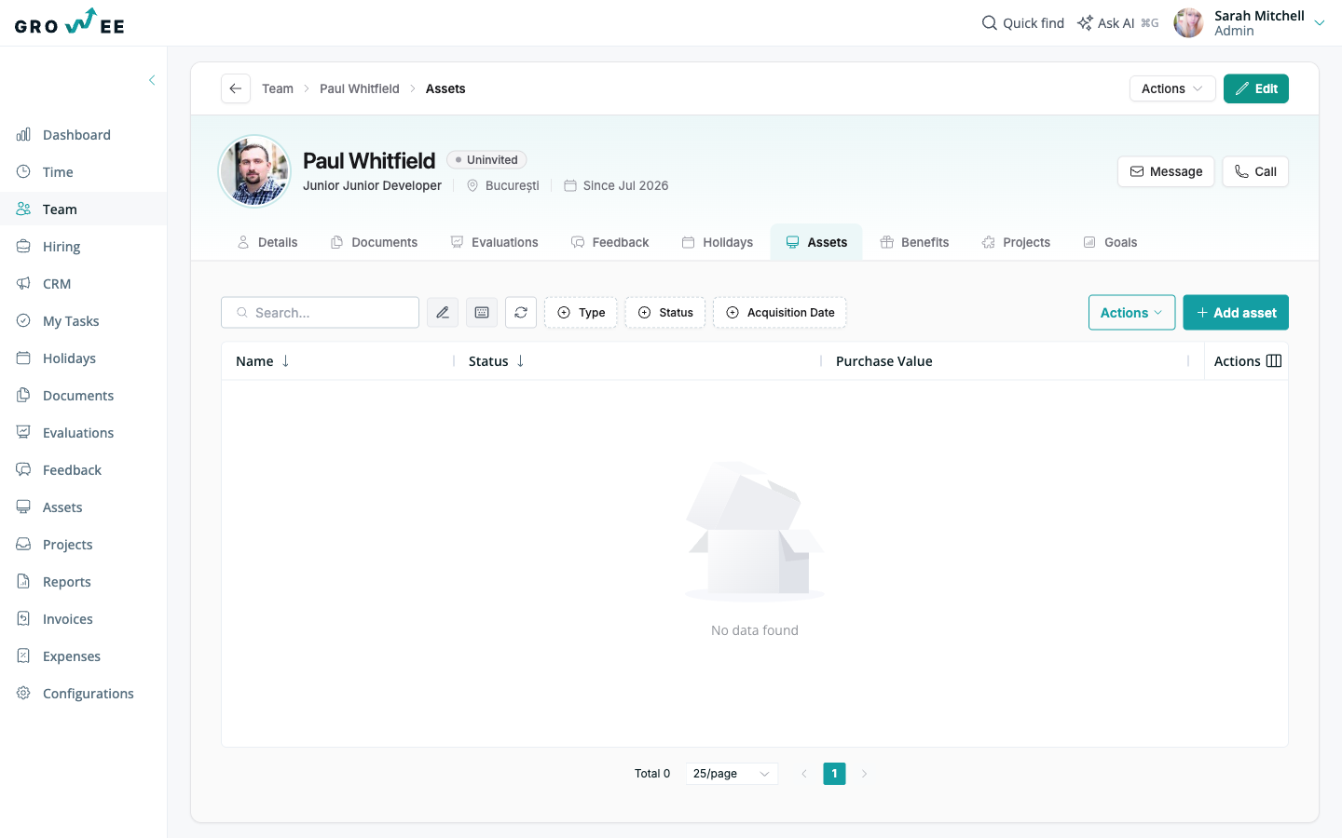Open CRM in the sidebar
This screenshot has height=838, width=1342.
[83, 284]
